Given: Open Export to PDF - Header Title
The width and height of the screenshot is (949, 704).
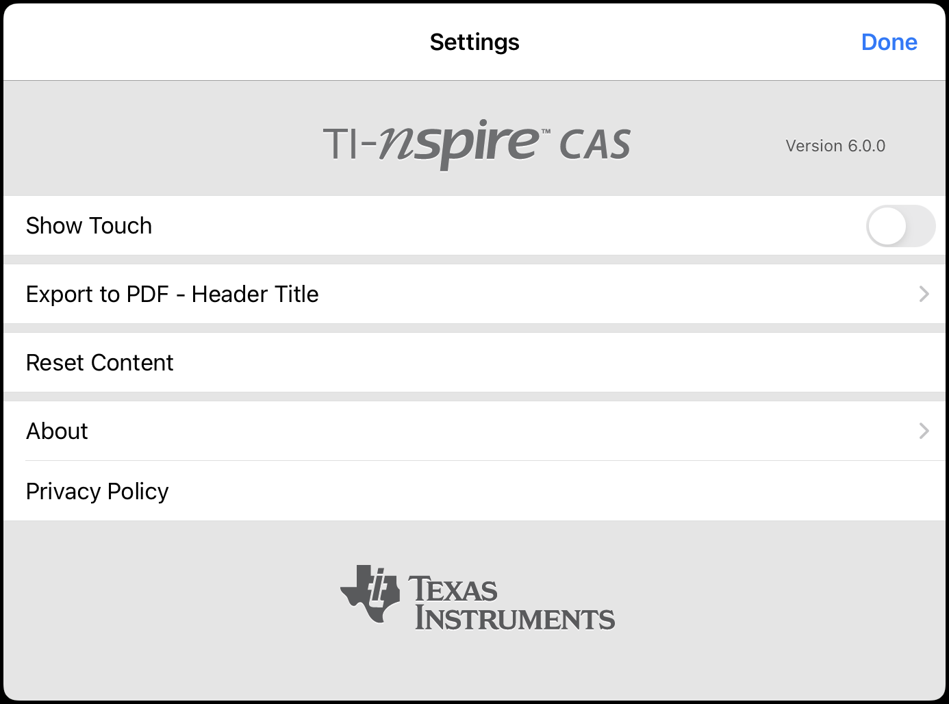Looking at the screenshot, I should tap(173, 294).
